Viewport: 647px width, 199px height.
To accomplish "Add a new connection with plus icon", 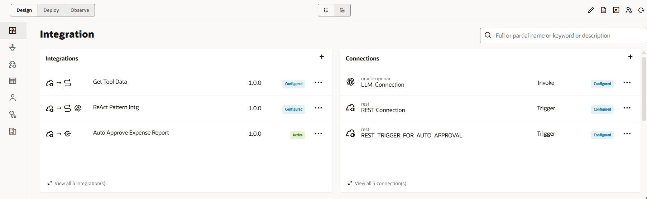I will point(630,57).
